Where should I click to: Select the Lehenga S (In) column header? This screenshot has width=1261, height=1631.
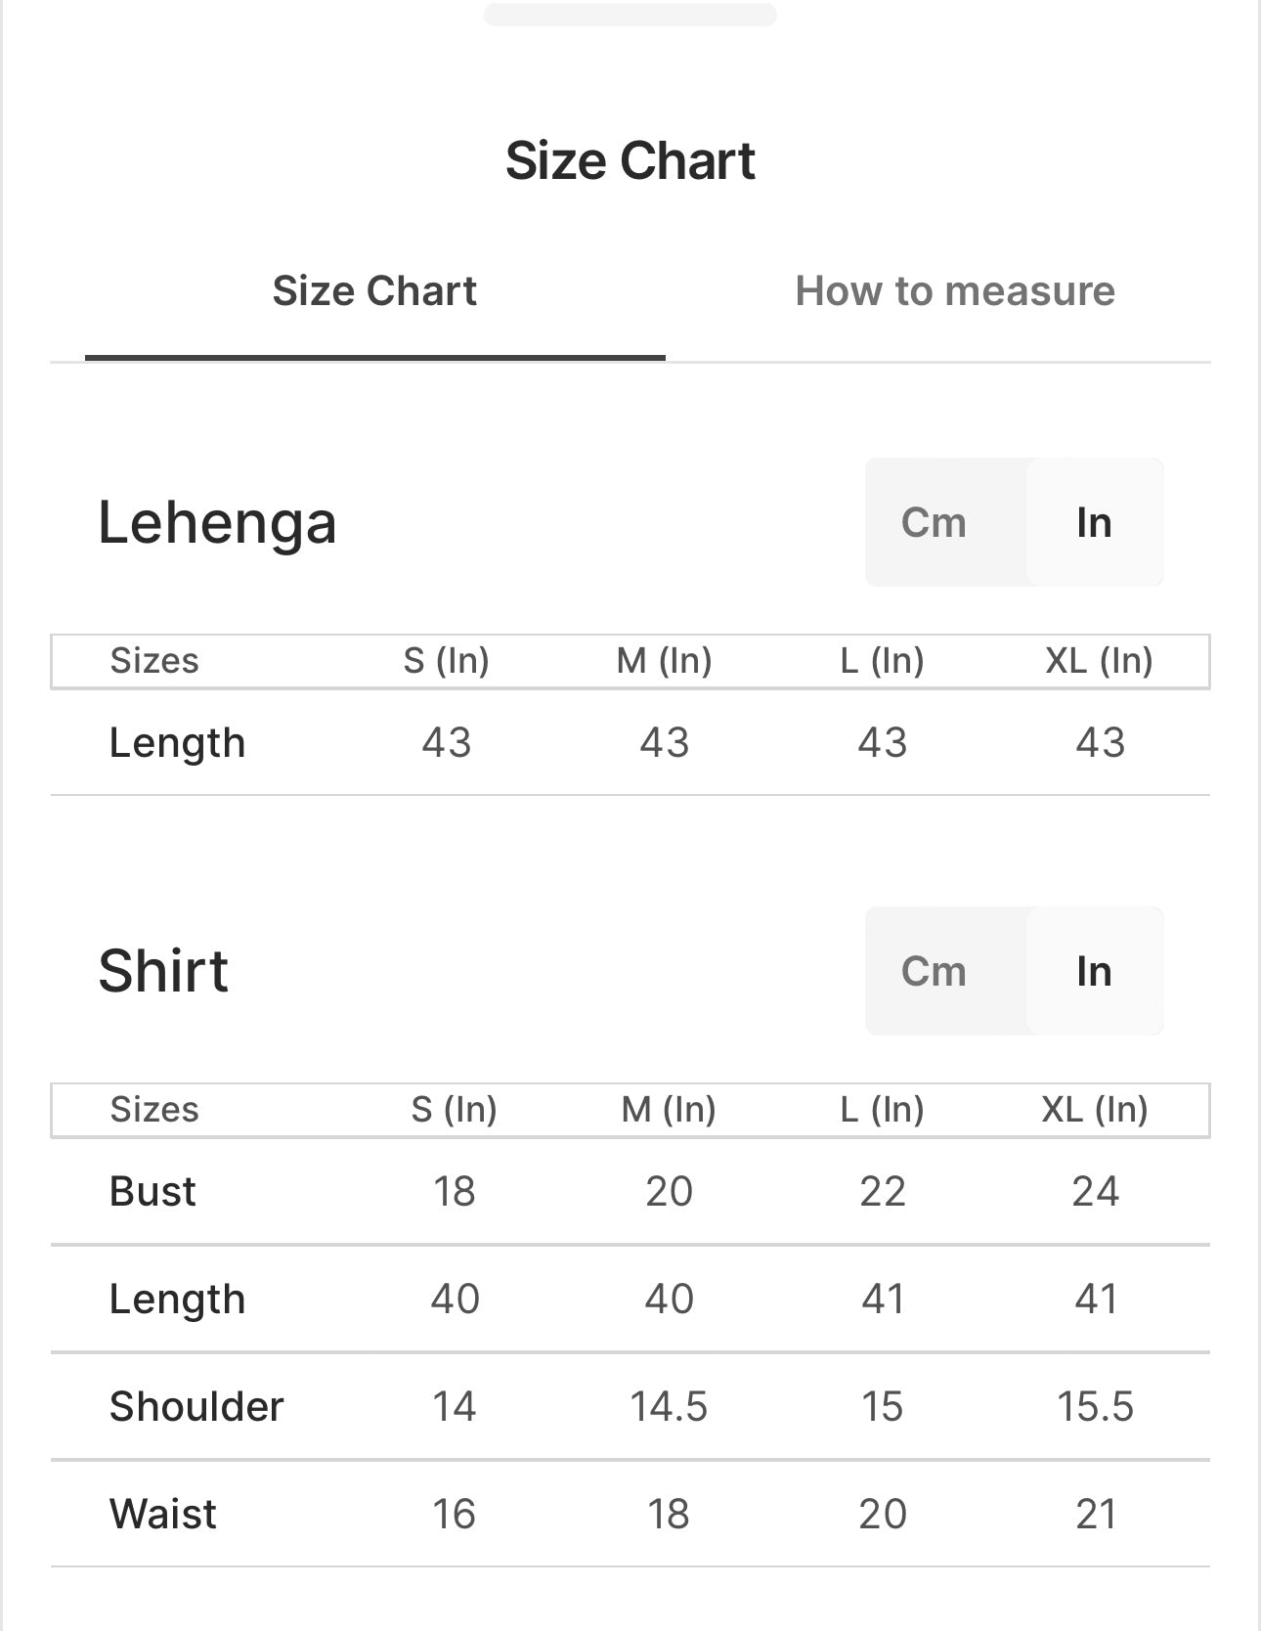(446, 661)
